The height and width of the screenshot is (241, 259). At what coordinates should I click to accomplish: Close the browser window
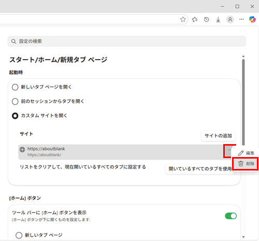(252, 7)
